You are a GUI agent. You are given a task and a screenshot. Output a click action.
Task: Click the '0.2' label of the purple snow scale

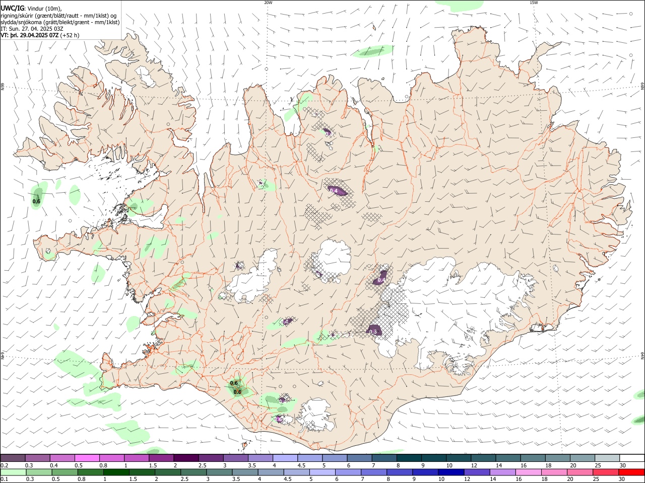tap(4, 465)
